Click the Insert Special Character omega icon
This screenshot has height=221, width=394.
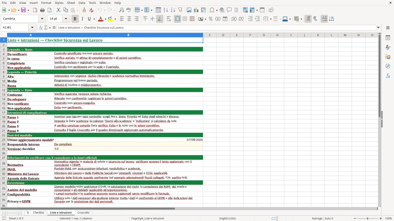(212, 10)
